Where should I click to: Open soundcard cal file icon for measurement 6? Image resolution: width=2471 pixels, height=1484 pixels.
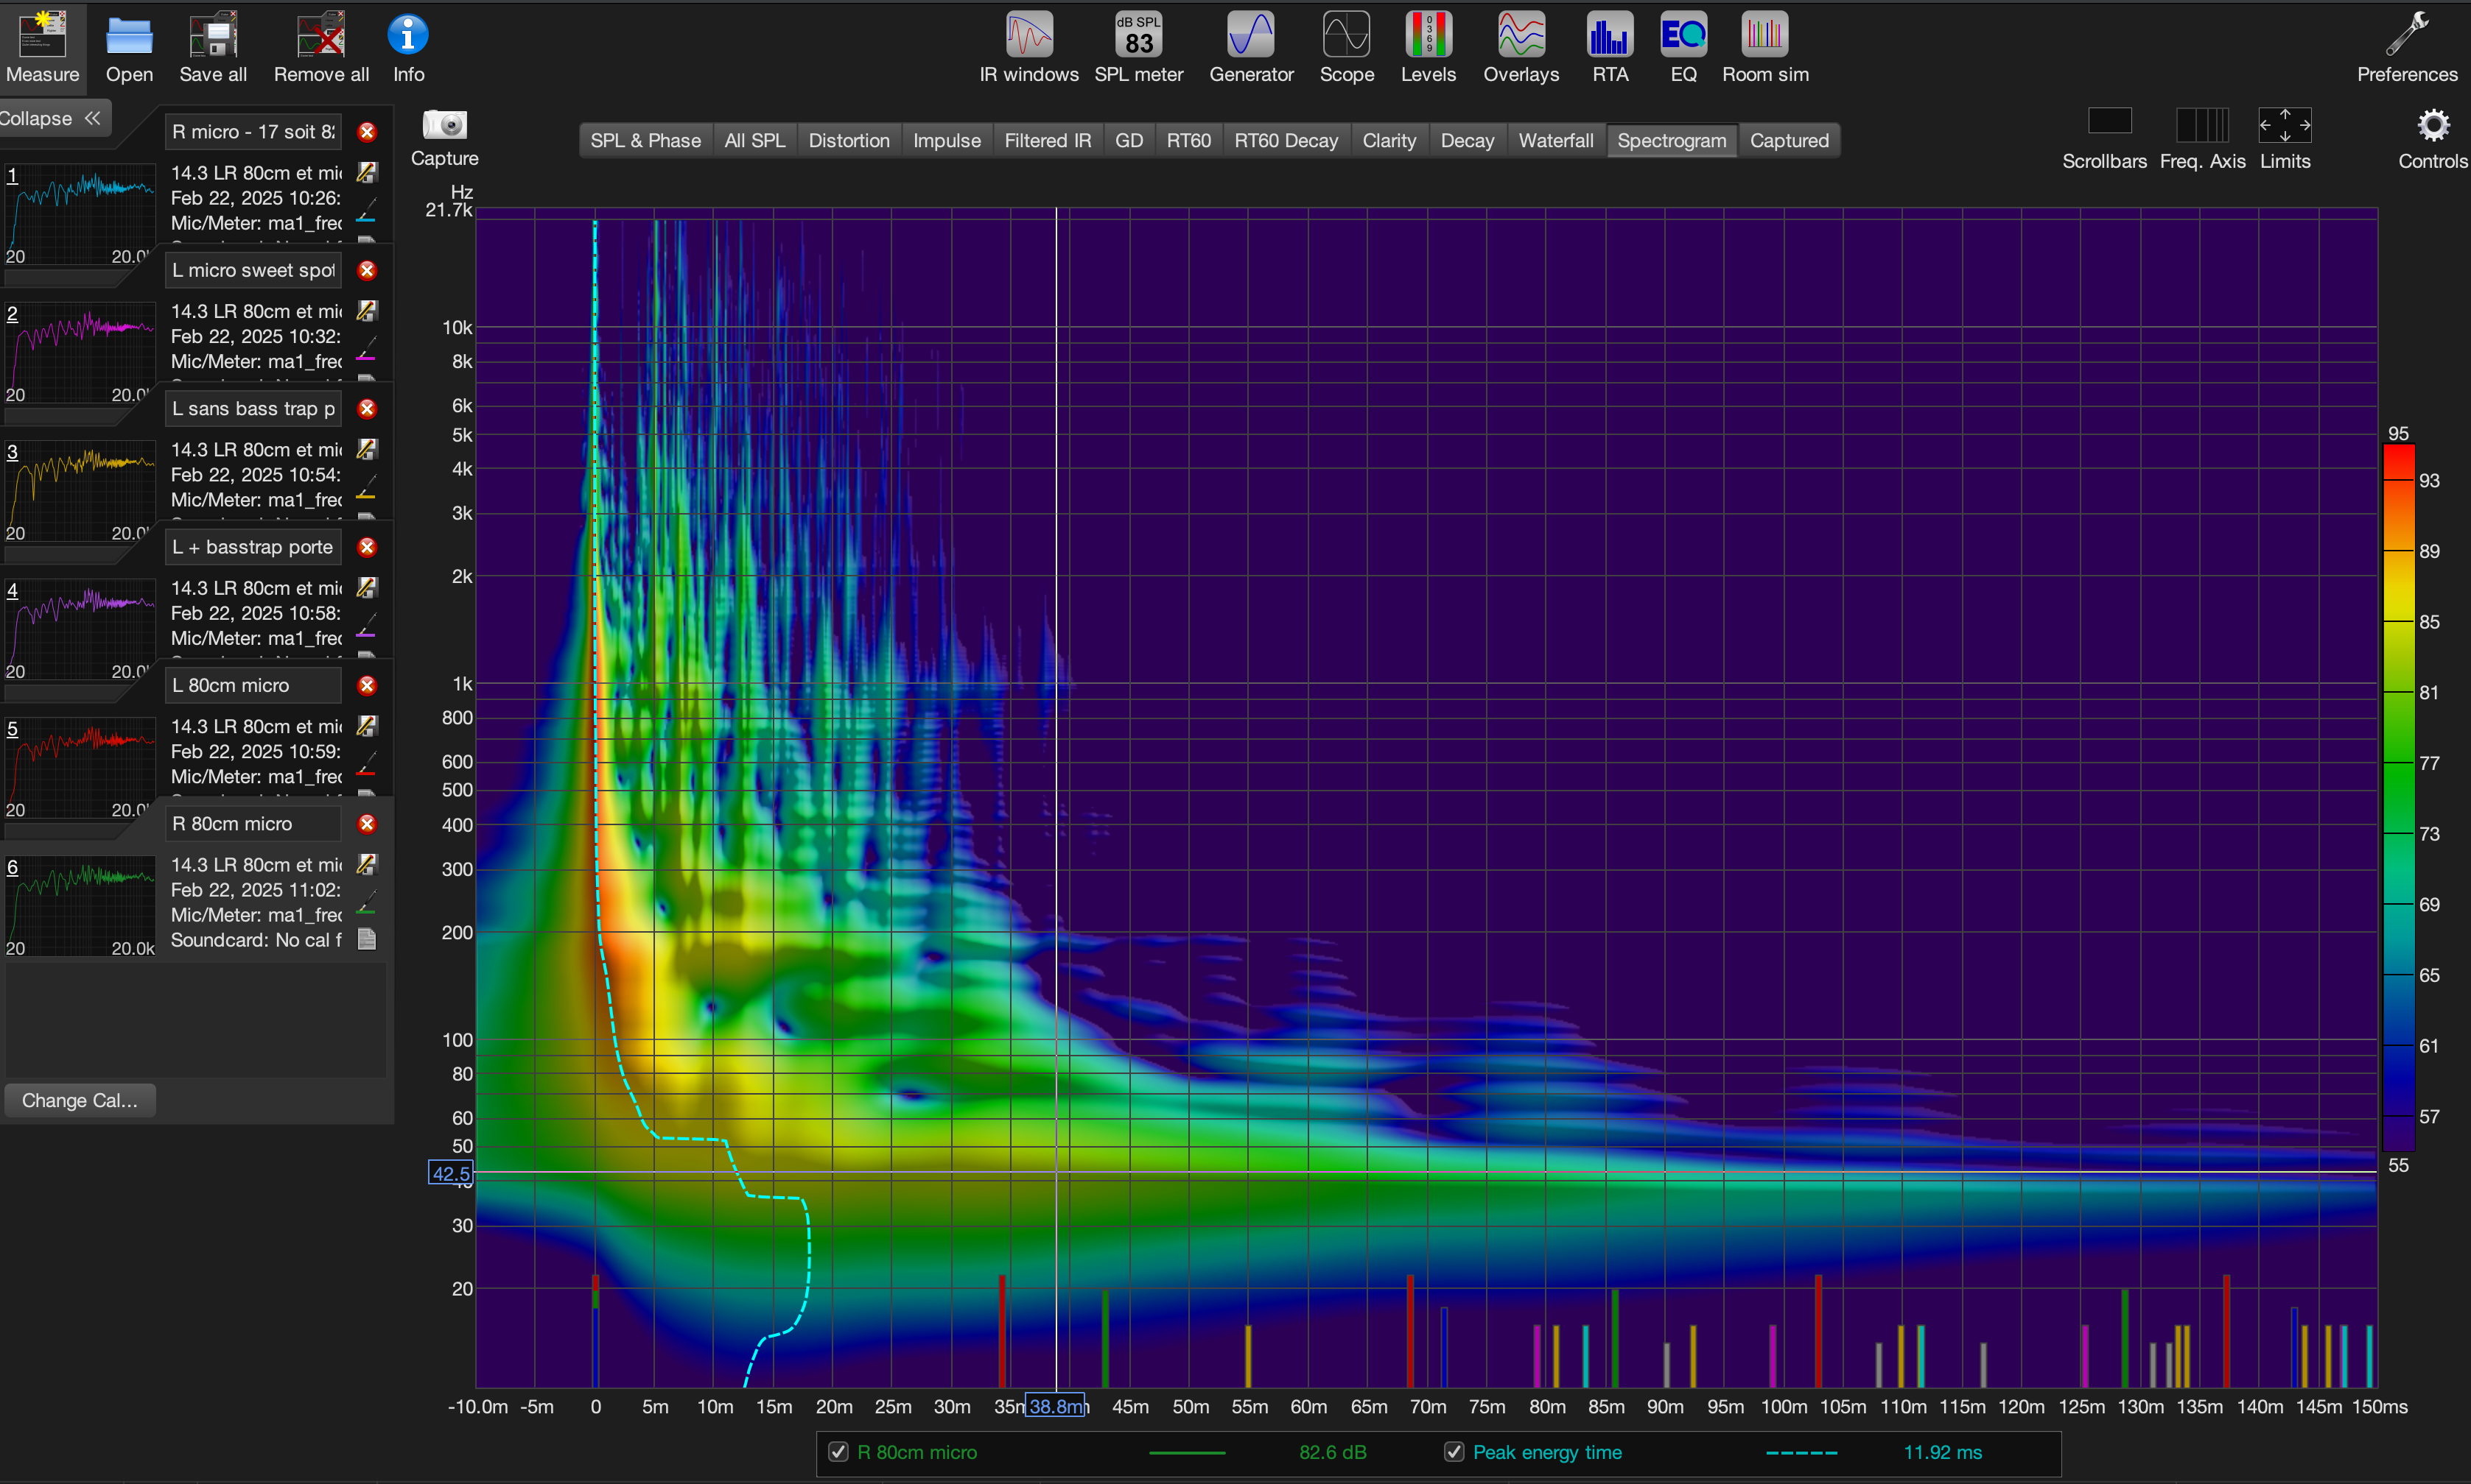368,939
